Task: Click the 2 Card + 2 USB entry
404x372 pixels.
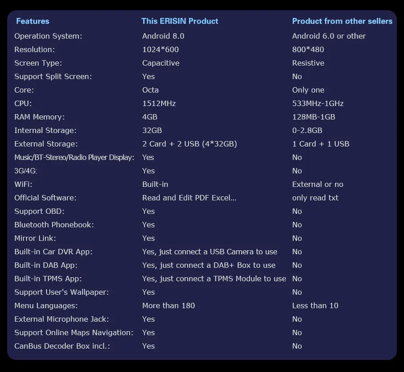Action: (x=189, y=144)
